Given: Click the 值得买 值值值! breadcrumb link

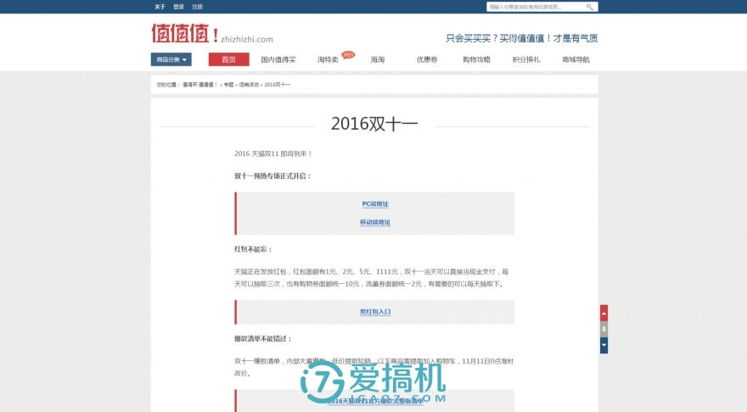Looking at the screenshot, I should tap(199, 85).
